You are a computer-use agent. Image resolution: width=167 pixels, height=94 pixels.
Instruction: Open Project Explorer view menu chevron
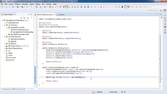pos(31,17)
